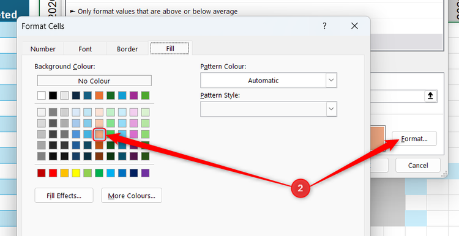Select the highlighted light orange swatch
The height and width of the screenshot is (236, 459).
pos(99,135)
